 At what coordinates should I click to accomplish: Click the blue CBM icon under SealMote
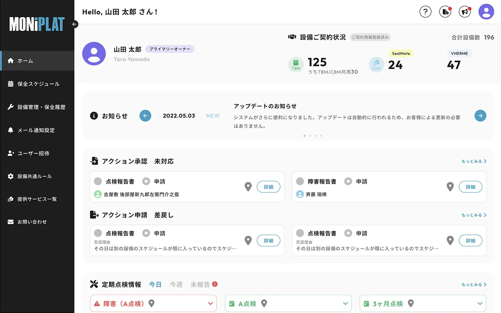point(376,66)
